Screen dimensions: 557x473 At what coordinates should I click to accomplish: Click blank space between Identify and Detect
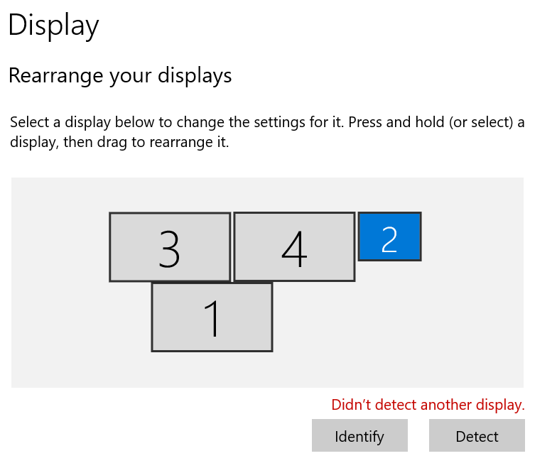click(418, 435)
